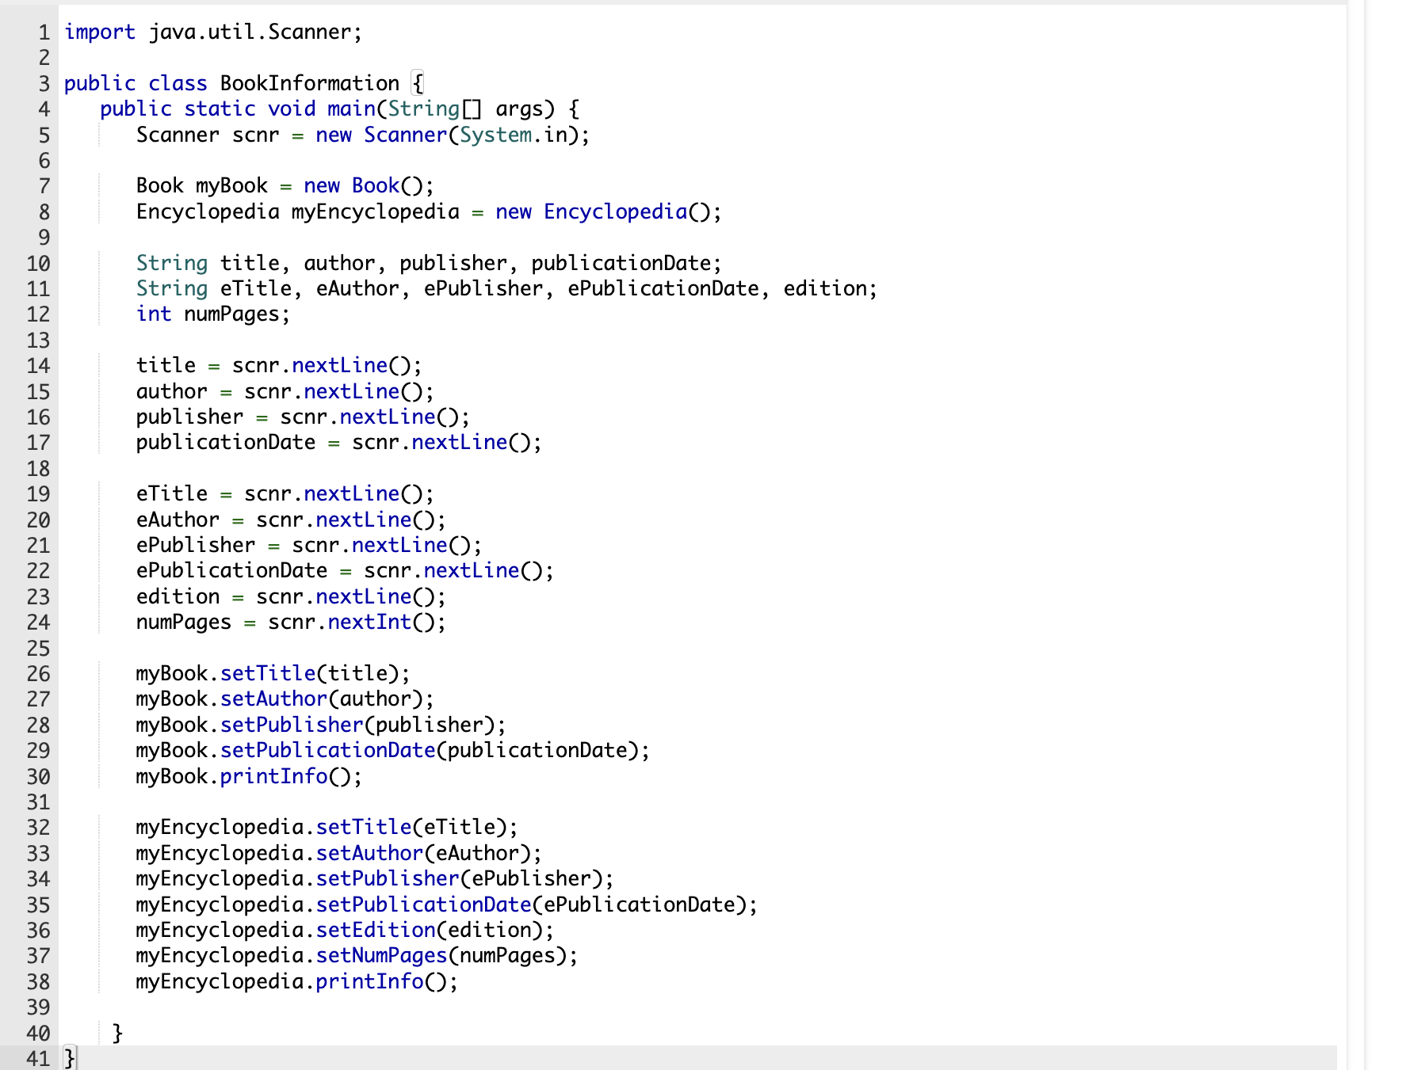The height and width of the screenshot is (1070, 1402).
Task: Click line number 41 in the gutter
Action: click(39, 1056)
